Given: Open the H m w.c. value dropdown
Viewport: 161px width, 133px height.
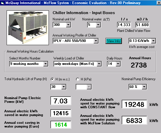Looking at the screenshot, I should coord(64,87).
